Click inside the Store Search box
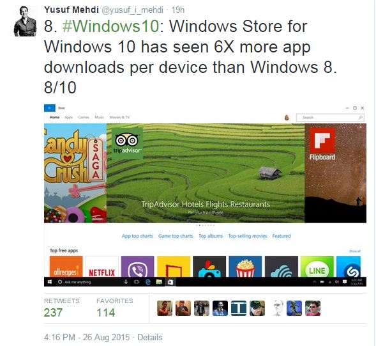The image size is (376, 346). [x=330, y=118]
